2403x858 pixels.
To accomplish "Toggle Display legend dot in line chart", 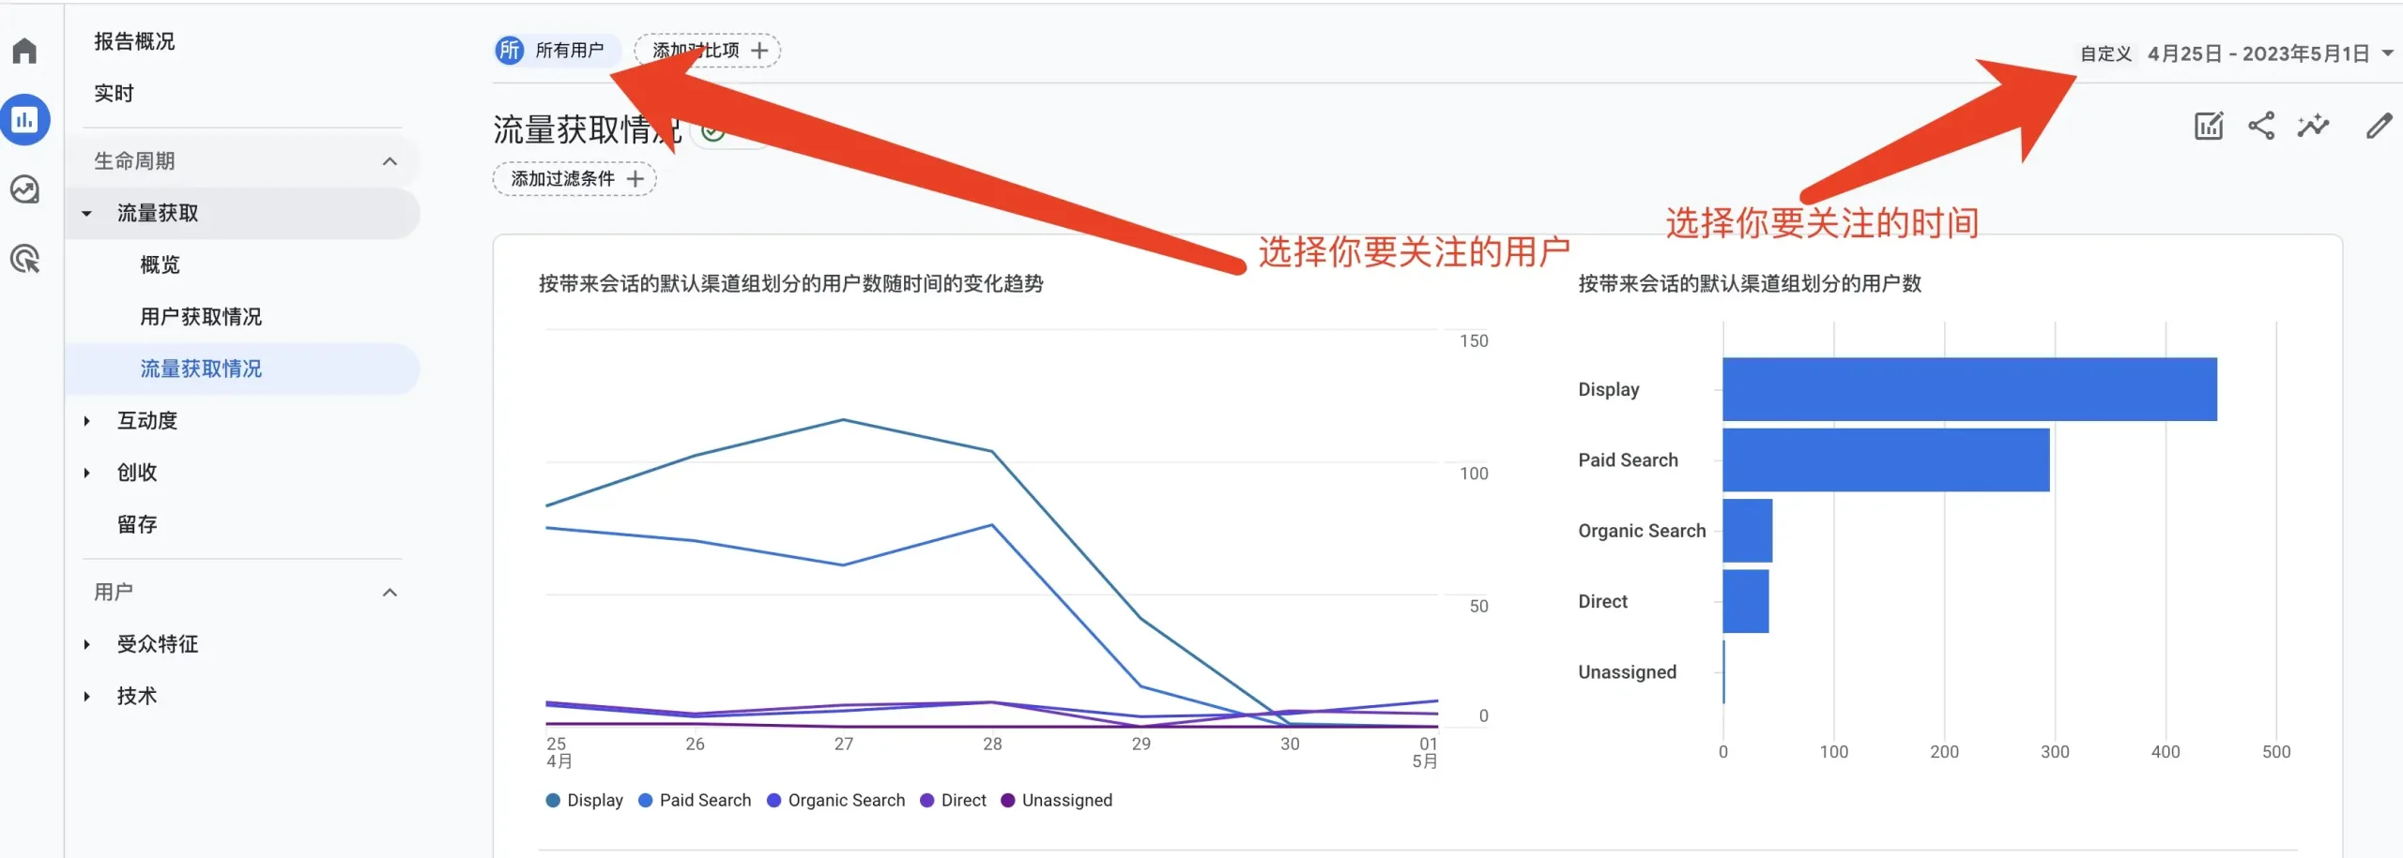I will pos(553,800).
